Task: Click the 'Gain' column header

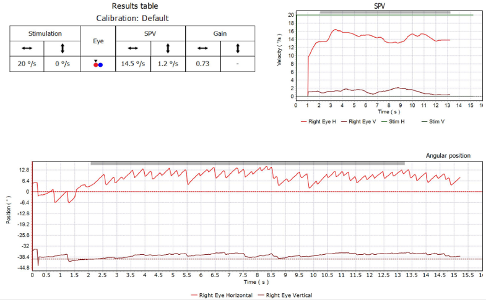Action: pyautogui.click(x=220, y=33)
